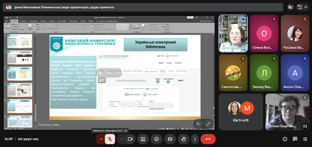
Task: Click Олена's participant tile
Action: 264,33
